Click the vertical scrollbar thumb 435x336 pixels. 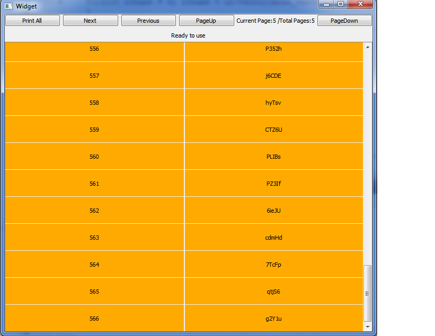(x=368, y=293)
